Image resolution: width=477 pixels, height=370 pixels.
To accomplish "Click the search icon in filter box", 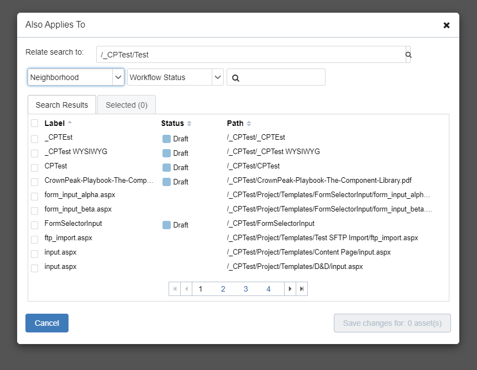I will coord(235,78).
